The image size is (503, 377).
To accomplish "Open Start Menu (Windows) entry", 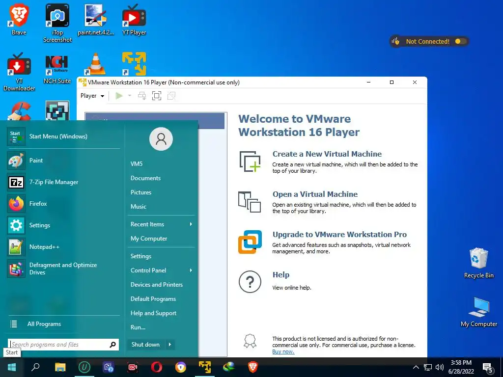I will [x=63, y=136].
